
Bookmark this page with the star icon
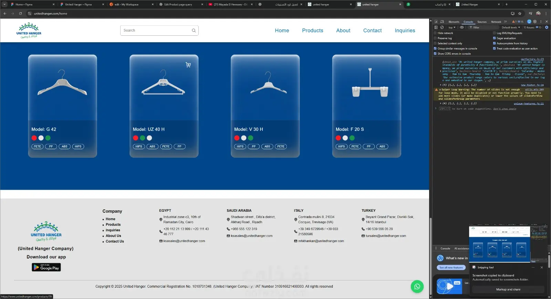click(x=520, y=14)
